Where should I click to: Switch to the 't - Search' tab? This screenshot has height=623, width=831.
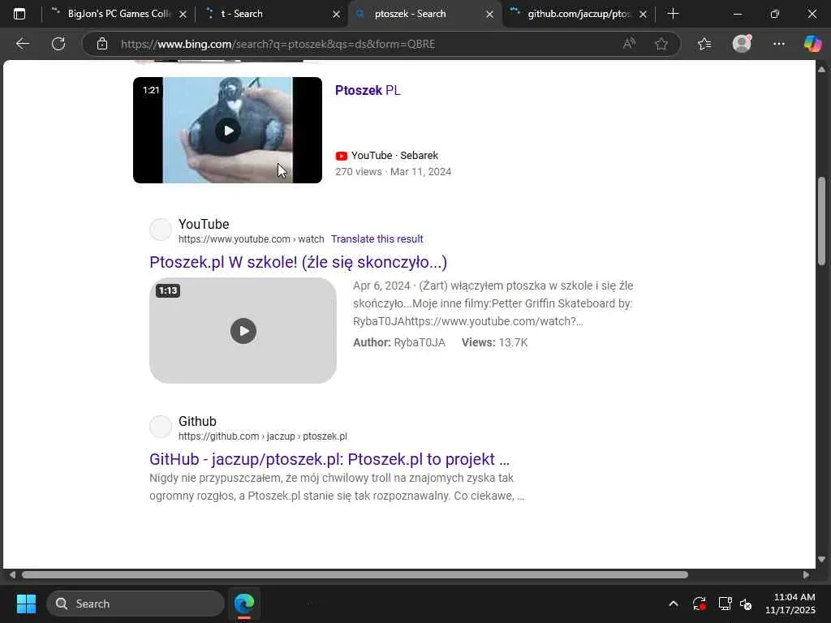tap(271, 14)
